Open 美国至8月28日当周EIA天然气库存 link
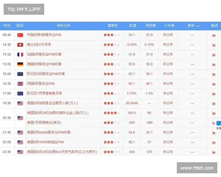 pos(62,152)
